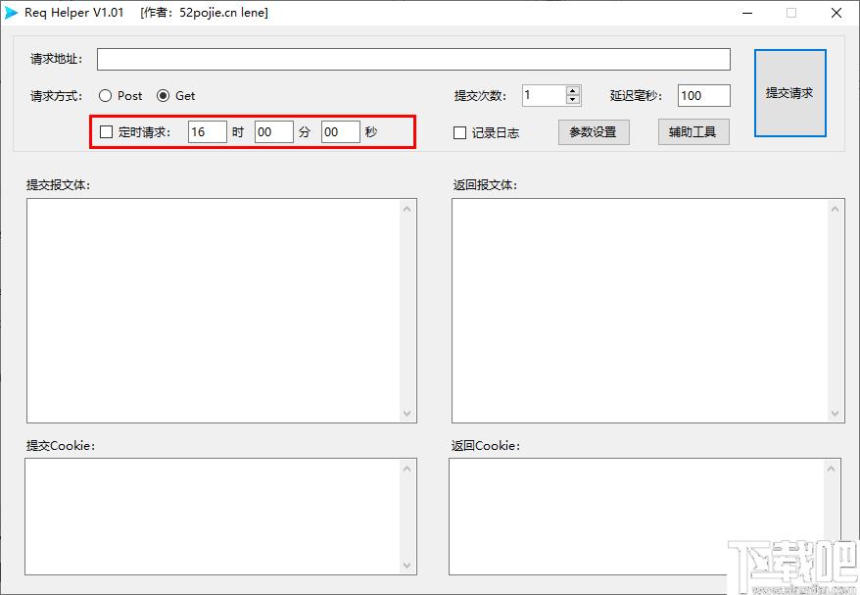Click the 请求地址 URL input field
Viewport: 860px width, 595px height.
413,59
